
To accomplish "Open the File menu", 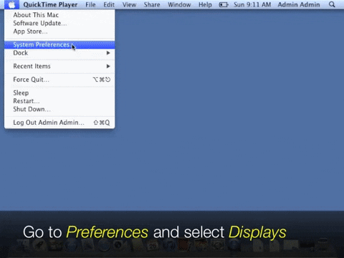I will [90, 4].
